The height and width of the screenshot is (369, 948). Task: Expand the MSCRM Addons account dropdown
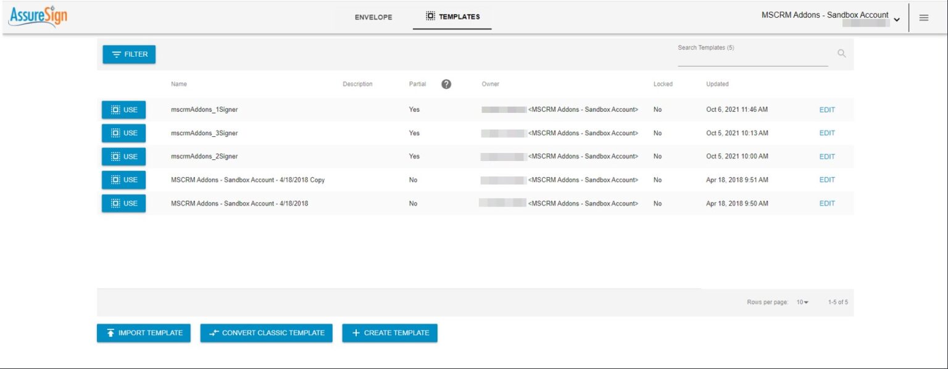(x=897, y=19)
